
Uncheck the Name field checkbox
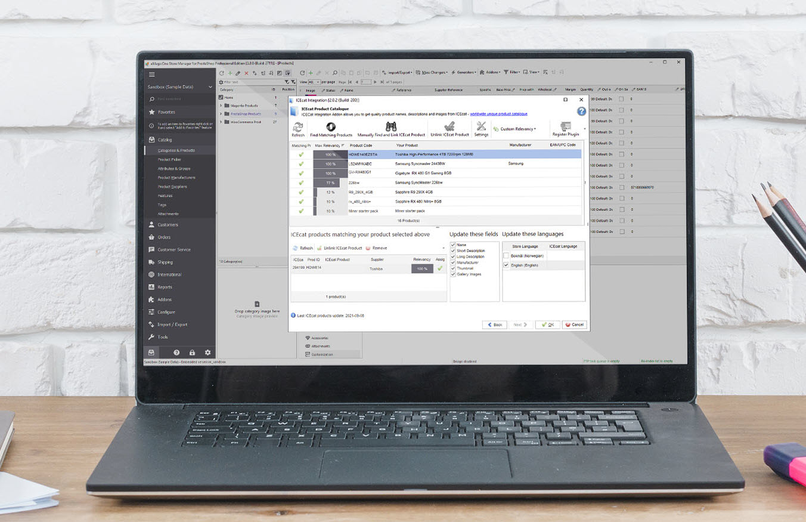[453, 245]
